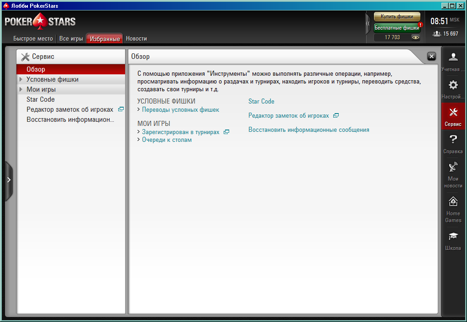Screen dimensions: 467x322
Task: Open Редактор заметок об игроках link in overview
Action: [x=289, y=115]
